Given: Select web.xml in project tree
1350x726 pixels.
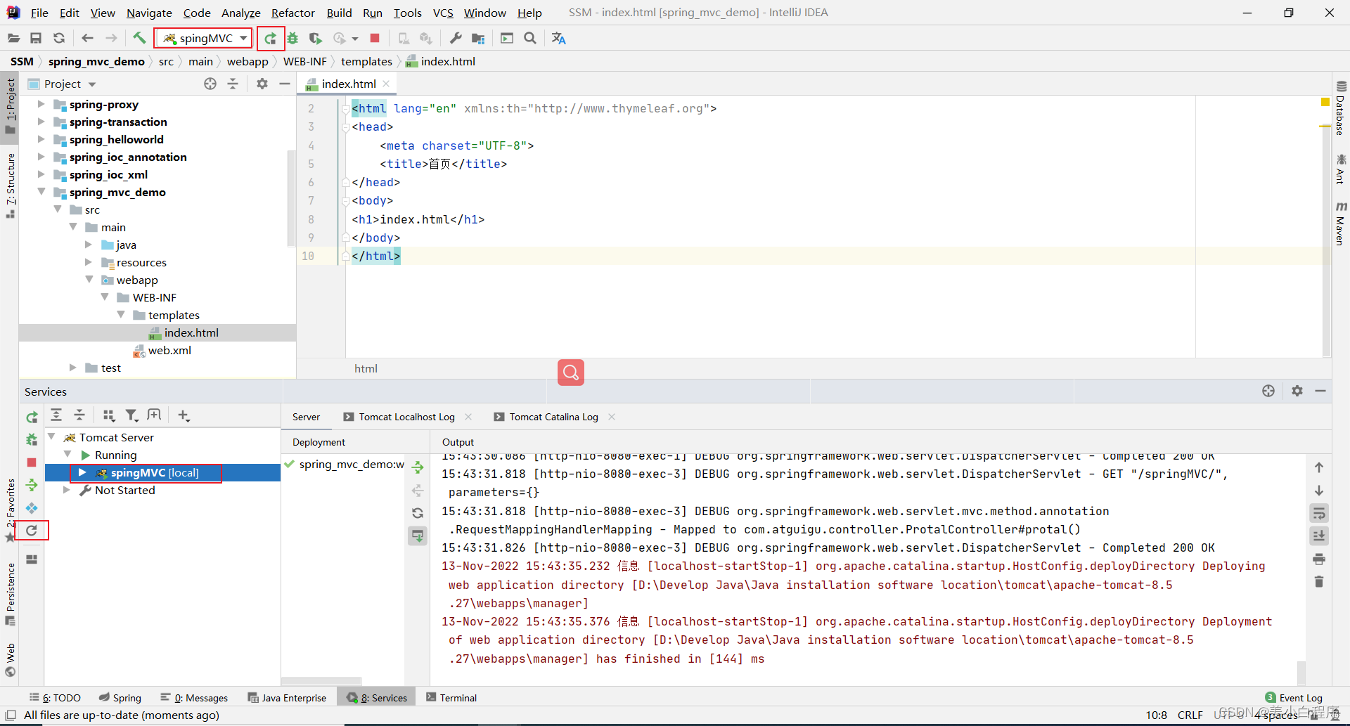Looking at the screenshot, I should [x=169, y=350].
